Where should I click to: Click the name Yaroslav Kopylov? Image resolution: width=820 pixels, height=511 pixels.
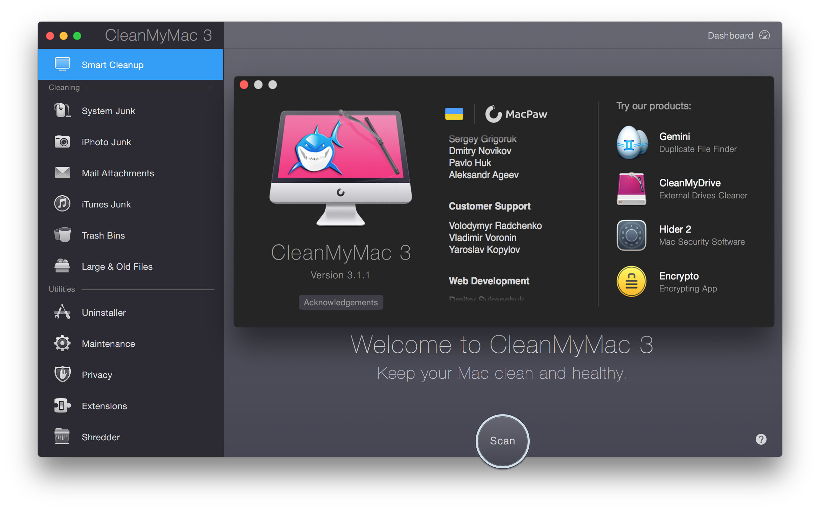[484, 250]
